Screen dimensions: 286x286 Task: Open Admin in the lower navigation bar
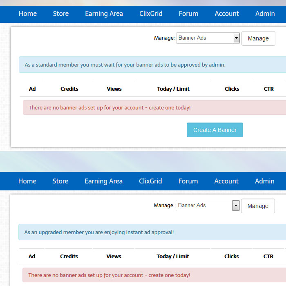265,181
